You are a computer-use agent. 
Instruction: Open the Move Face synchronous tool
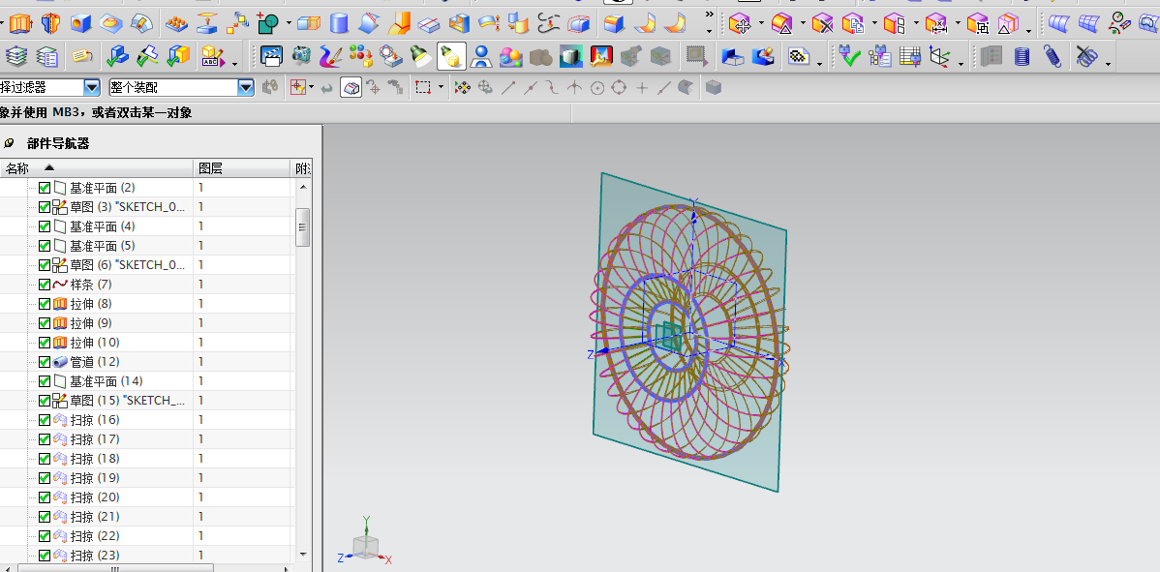point(740,24)
